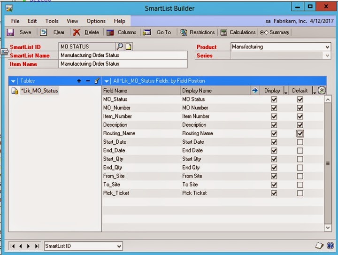Image resolution: width=338 pixels, height=255 pixels.
Task: Open the Product dropdown
Action: [327, 47]
